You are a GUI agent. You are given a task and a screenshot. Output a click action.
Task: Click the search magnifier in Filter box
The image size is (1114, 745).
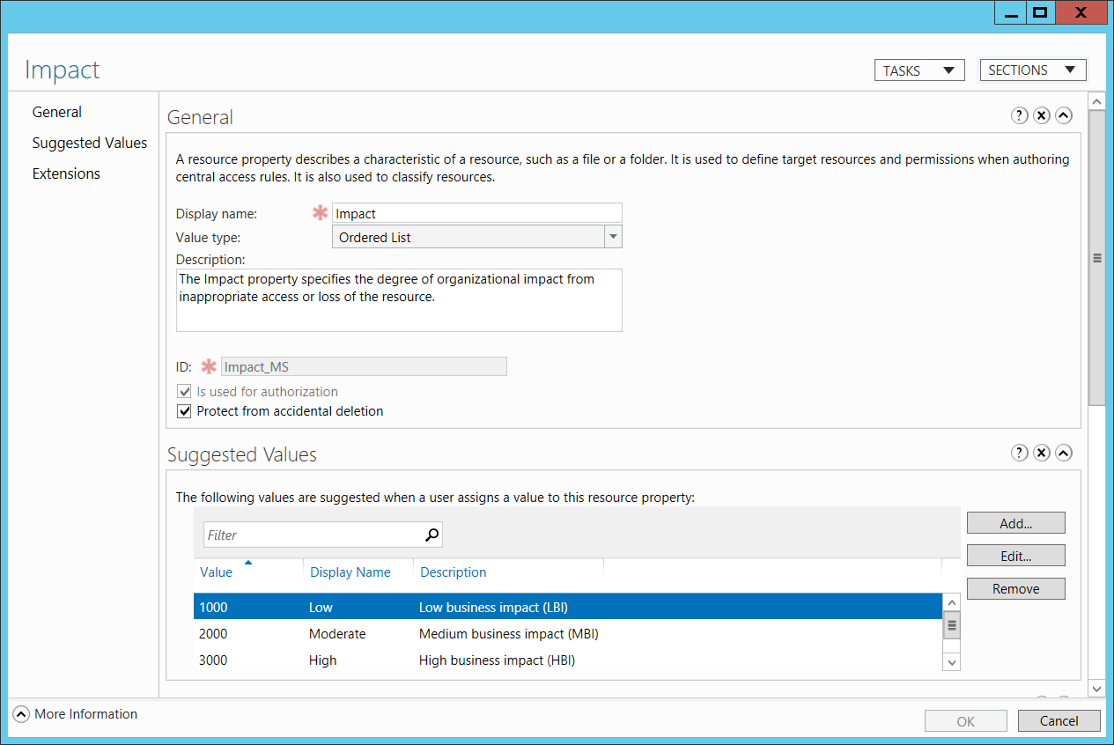[432, 535]
